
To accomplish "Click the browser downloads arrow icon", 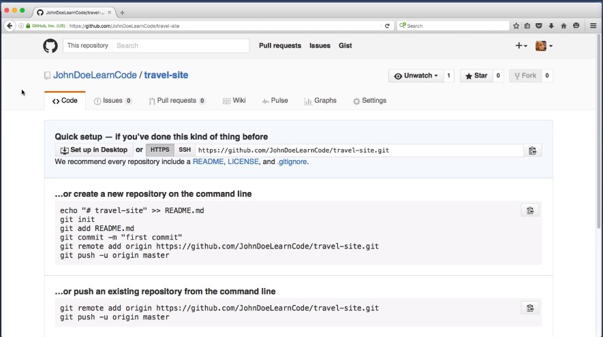I will click(551, 26).
